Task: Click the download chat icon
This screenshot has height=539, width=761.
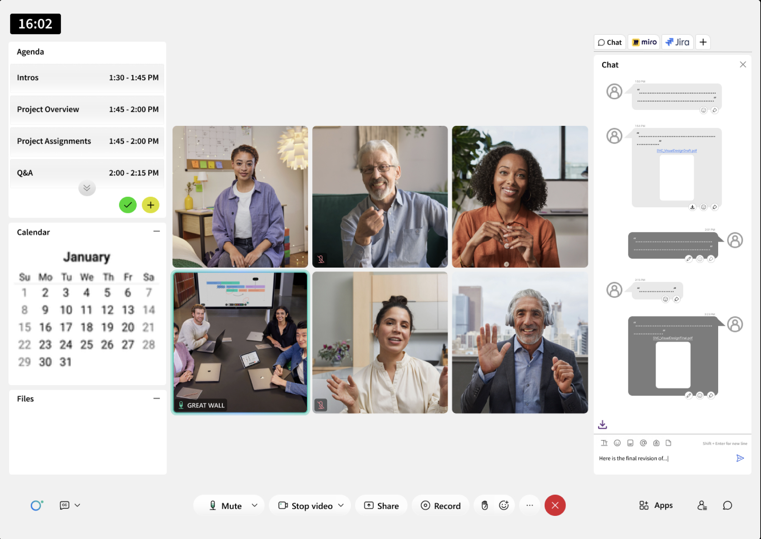Action: click(x=603, y=425)
